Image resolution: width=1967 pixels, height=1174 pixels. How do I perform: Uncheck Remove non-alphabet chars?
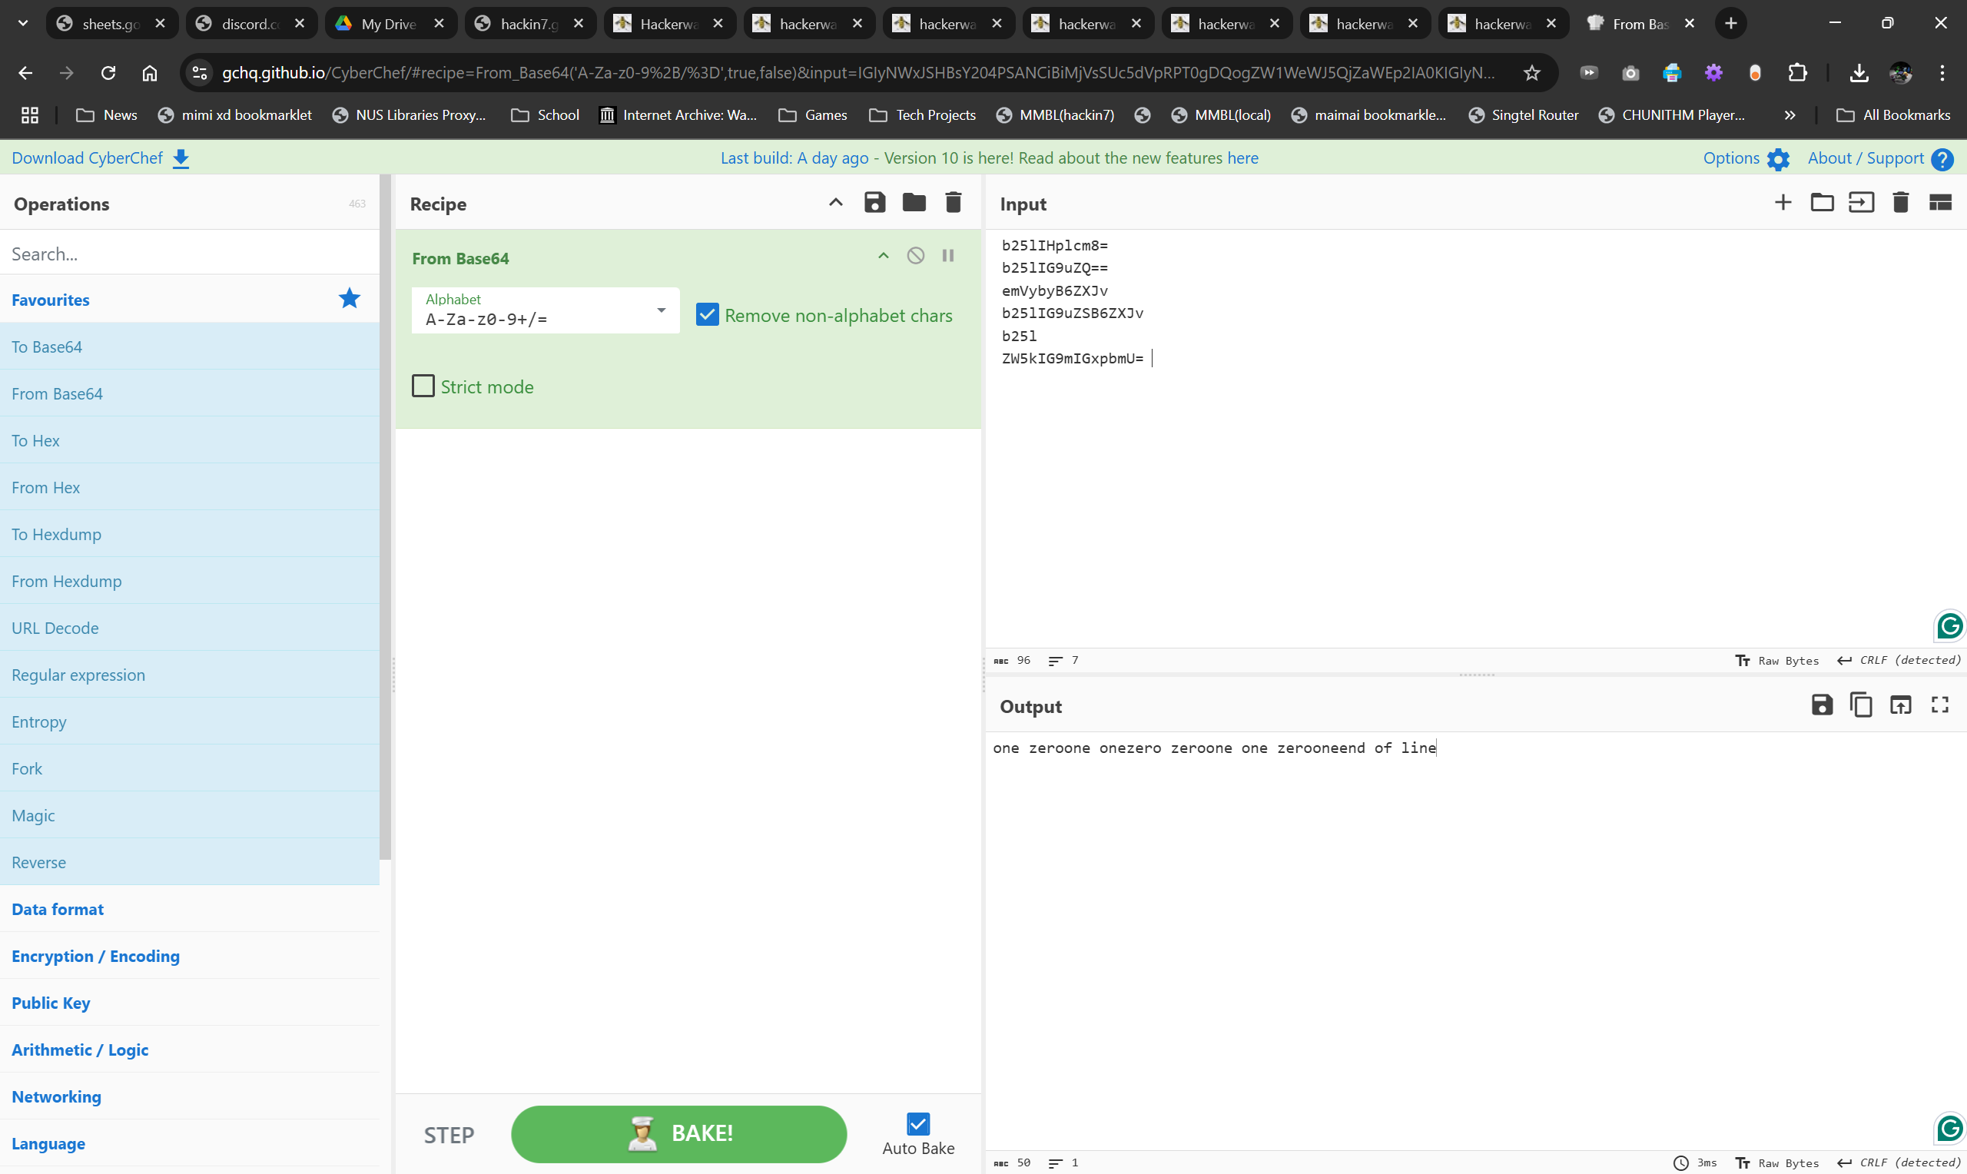707,315
